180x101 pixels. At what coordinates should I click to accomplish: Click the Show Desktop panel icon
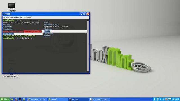pos(12,99)
